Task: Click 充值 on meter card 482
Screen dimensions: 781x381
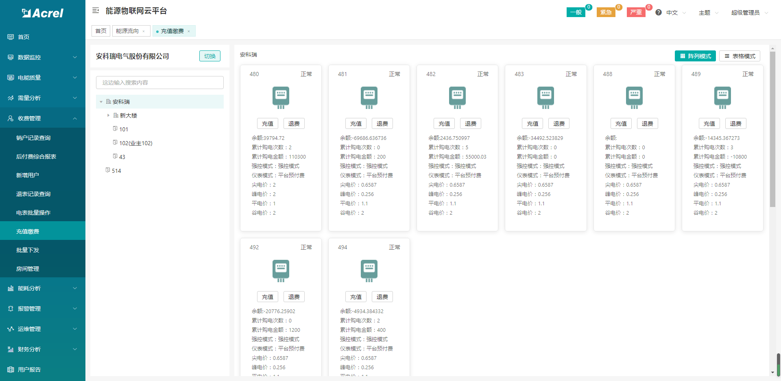Action: pos(444,124)
